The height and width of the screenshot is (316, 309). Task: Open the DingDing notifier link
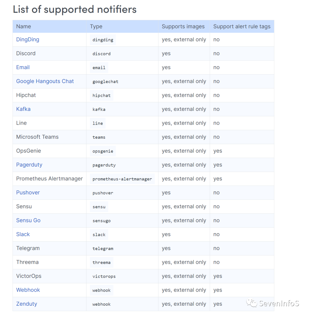(27, 40)
